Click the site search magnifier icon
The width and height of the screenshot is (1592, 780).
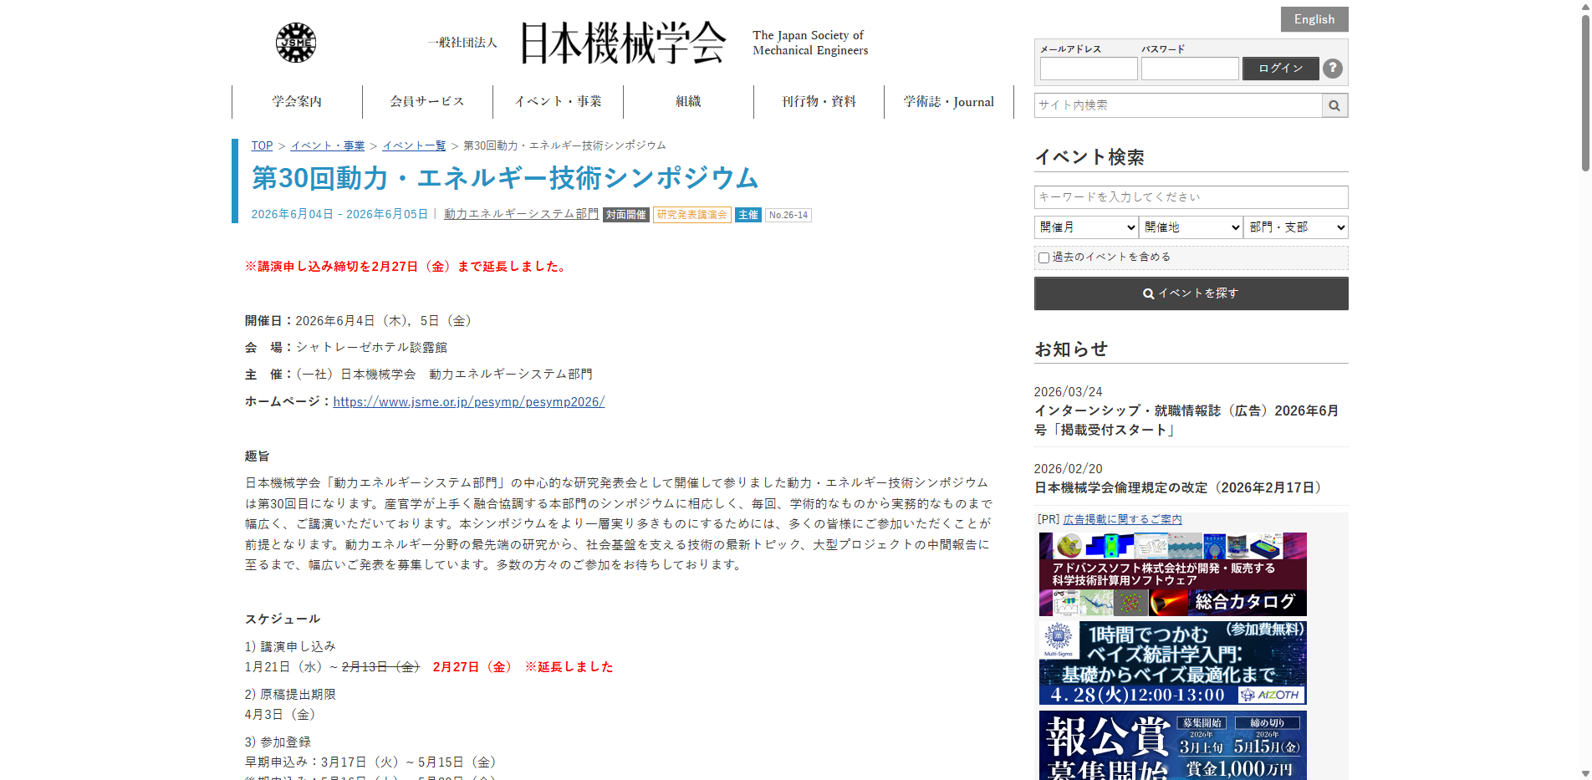[x=1334, y=105]
